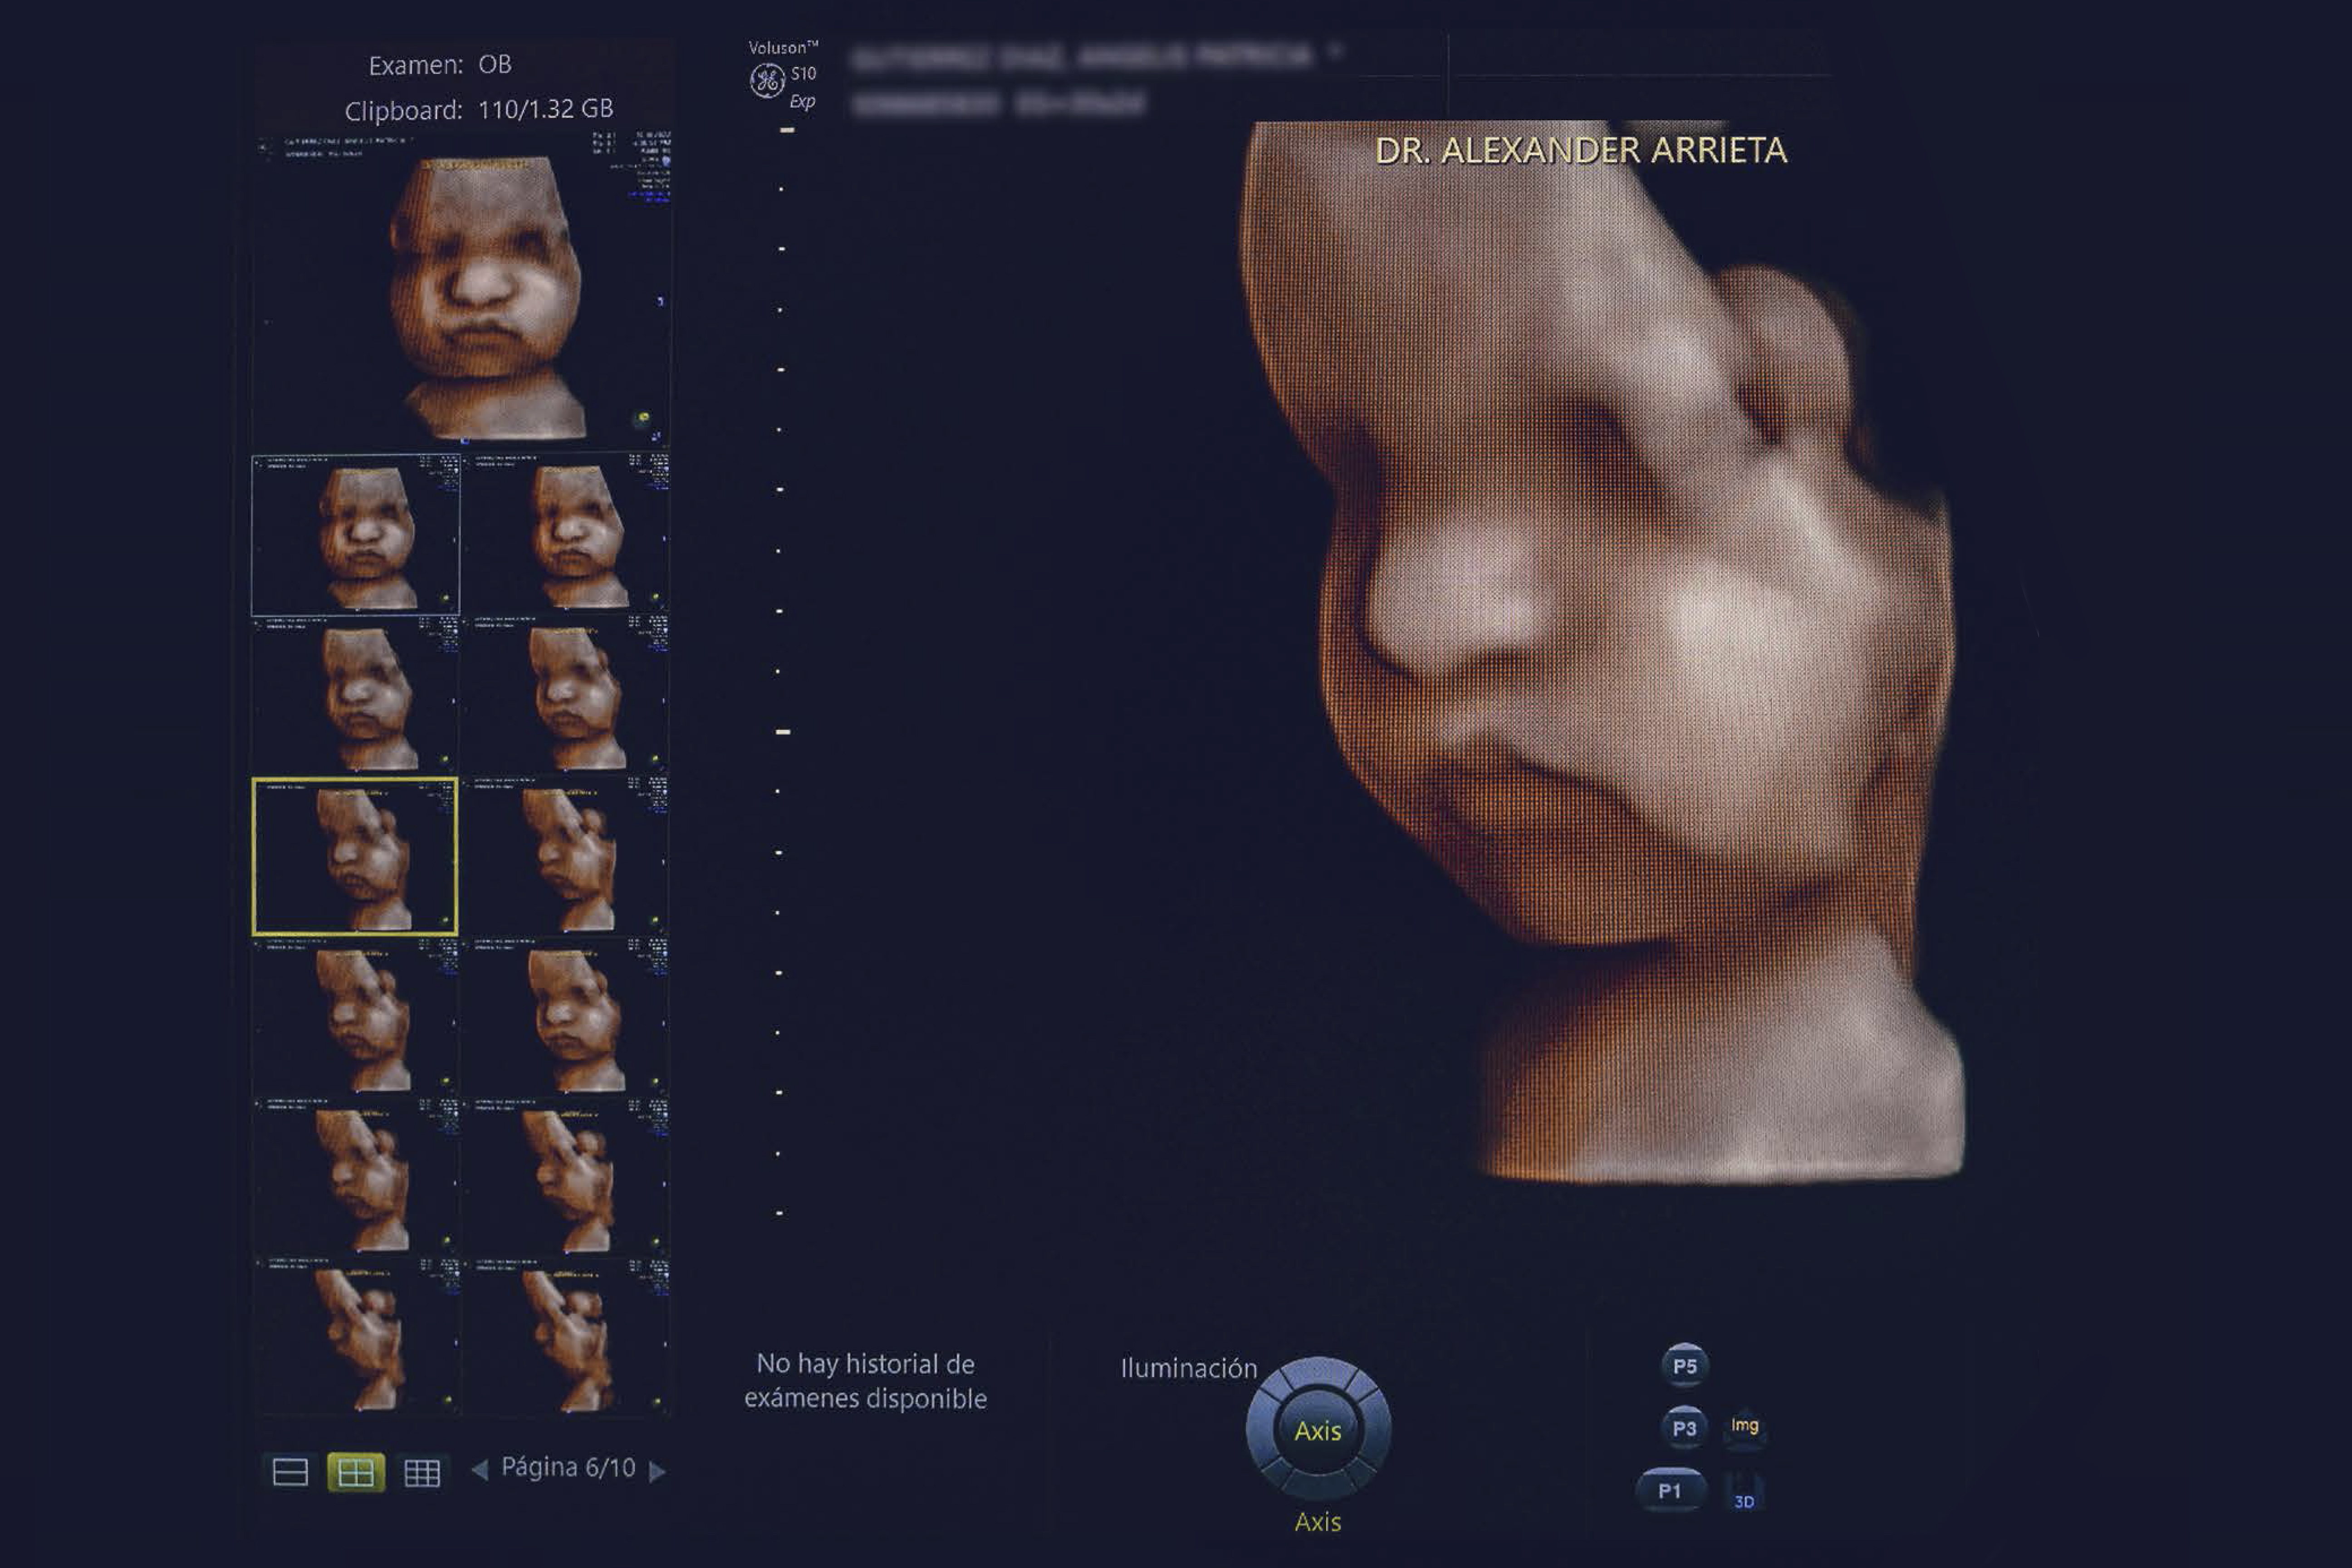Click top segment of Iluminación dial ring
Image resolution: width=2352 pixels, height=1568 pixels.
(x=1318, y=1374)
